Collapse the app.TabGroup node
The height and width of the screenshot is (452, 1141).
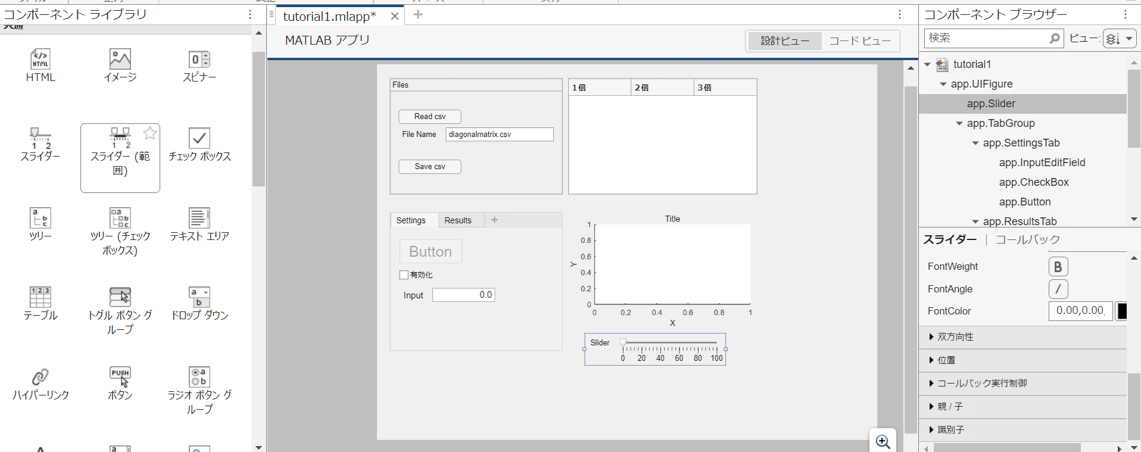[959, 123]
